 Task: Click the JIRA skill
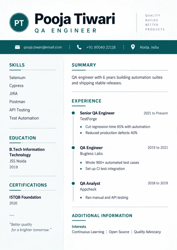tap(13, 94)
